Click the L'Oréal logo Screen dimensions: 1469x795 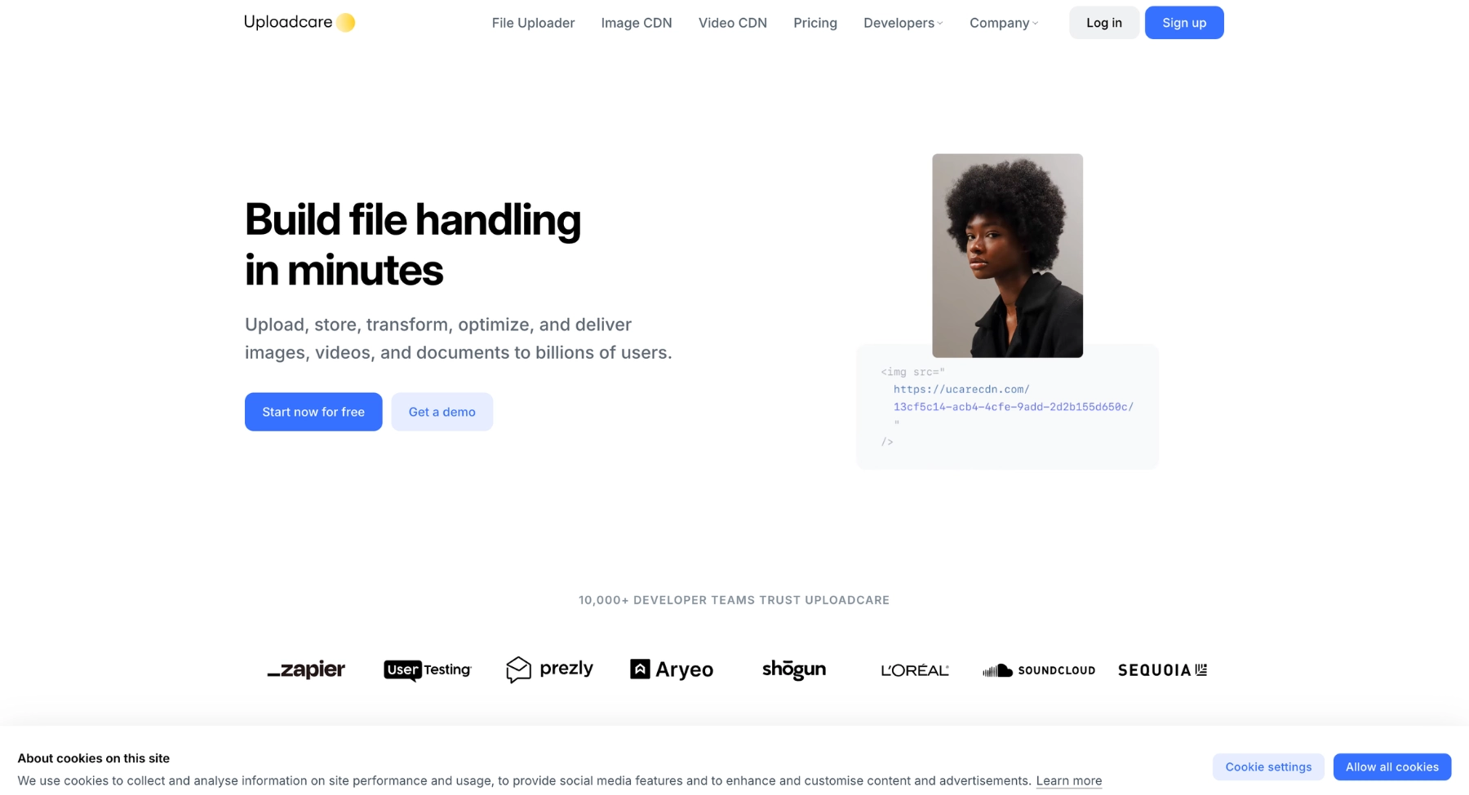(x=915, y=670)
